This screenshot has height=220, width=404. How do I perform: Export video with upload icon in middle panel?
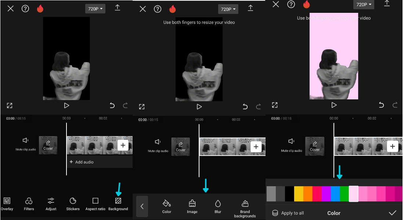point(250,8)
